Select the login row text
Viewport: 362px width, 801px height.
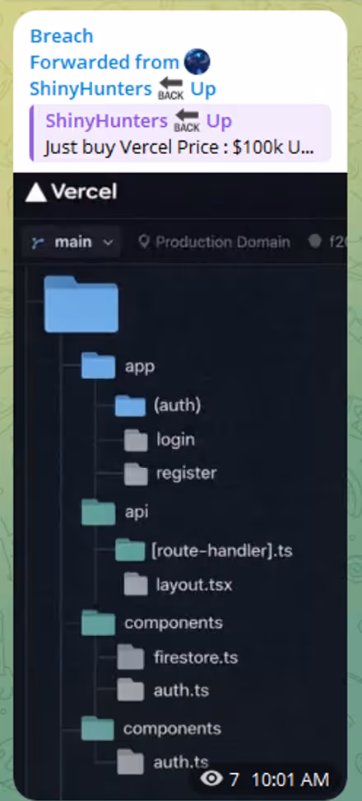(175, 440)
